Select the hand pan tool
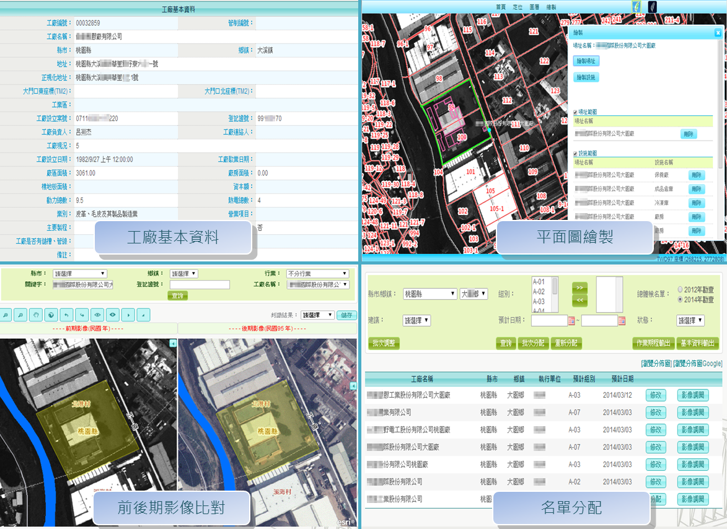The width and height of the screenshot is (727, 529). point(36,315)
